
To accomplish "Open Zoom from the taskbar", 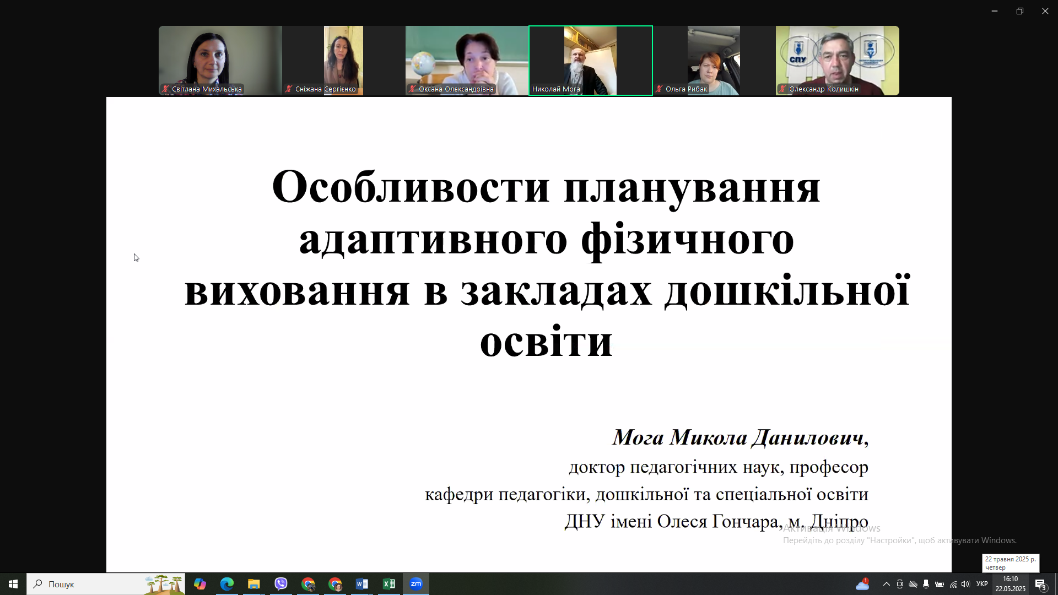I will [x=416, y=584].
